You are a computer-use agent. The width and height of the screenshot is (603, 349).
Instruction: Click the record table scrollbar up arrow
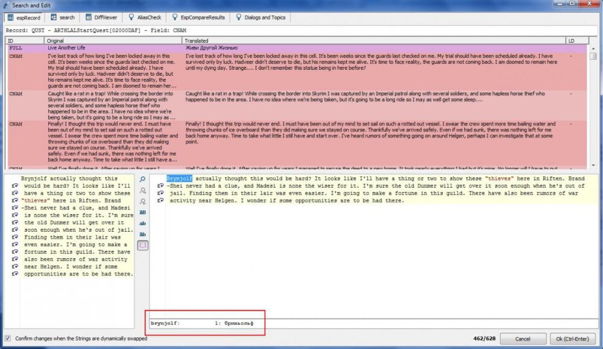click(x=593, y=49)
